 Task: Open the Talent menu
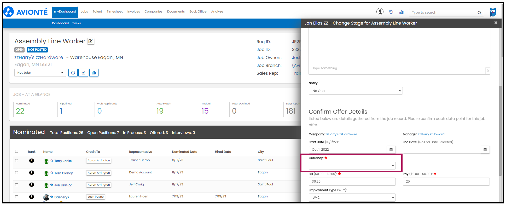click(x=97, y=11)
